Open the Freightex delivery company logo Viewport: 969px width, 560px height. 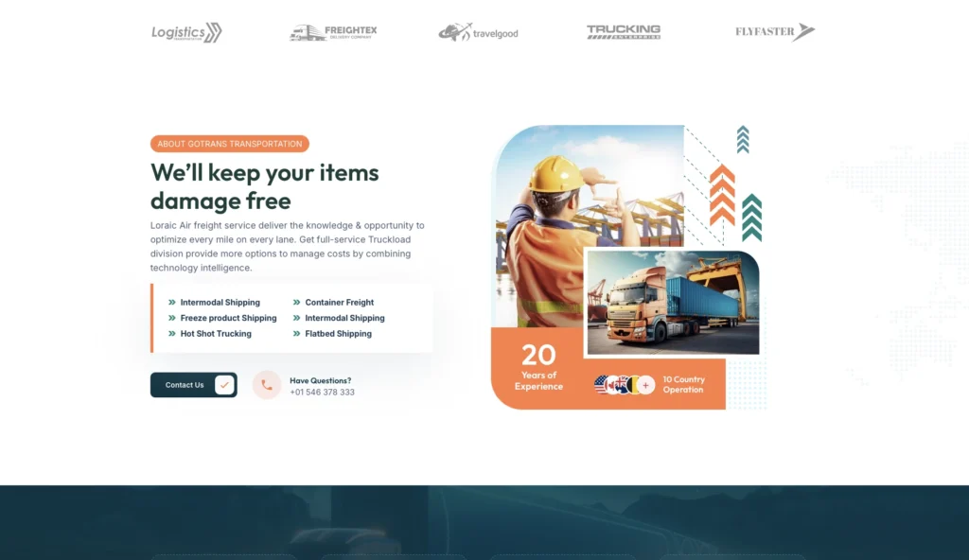[x=333, y=33]
